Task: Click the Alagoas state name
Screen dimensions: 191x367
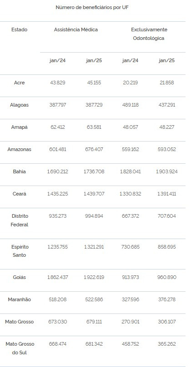Action: [x=19, y=105]
